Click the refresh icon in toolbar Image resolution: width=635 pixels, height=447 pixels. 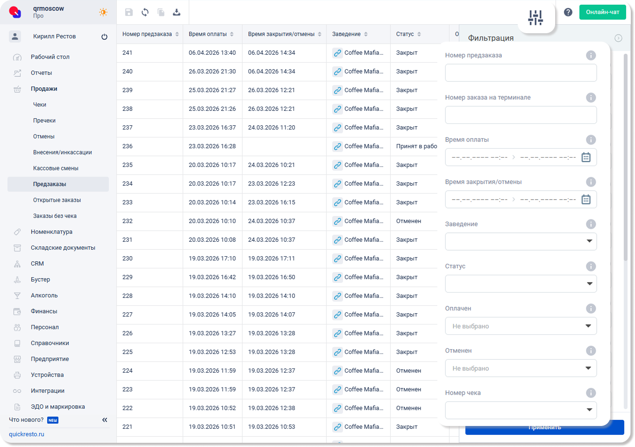pyautogui.click(x=145, y=12)
